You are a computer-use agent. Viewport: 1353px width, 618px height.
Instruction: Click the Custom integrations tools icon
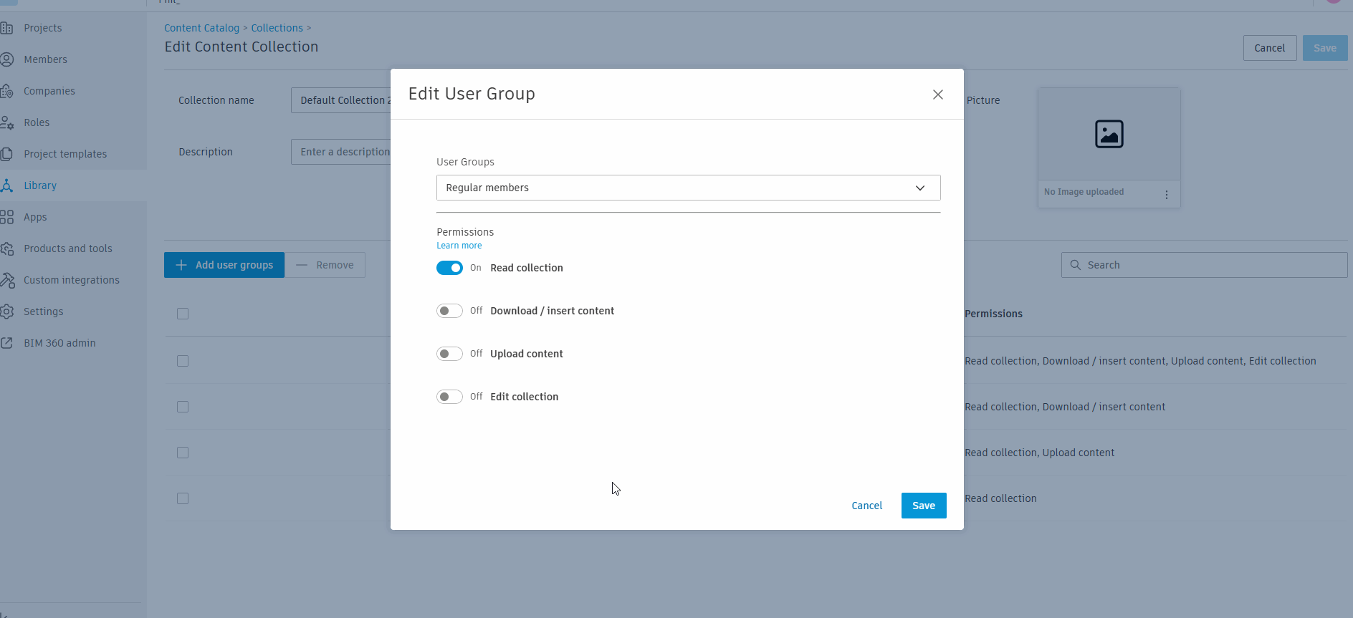coord(8,280)
